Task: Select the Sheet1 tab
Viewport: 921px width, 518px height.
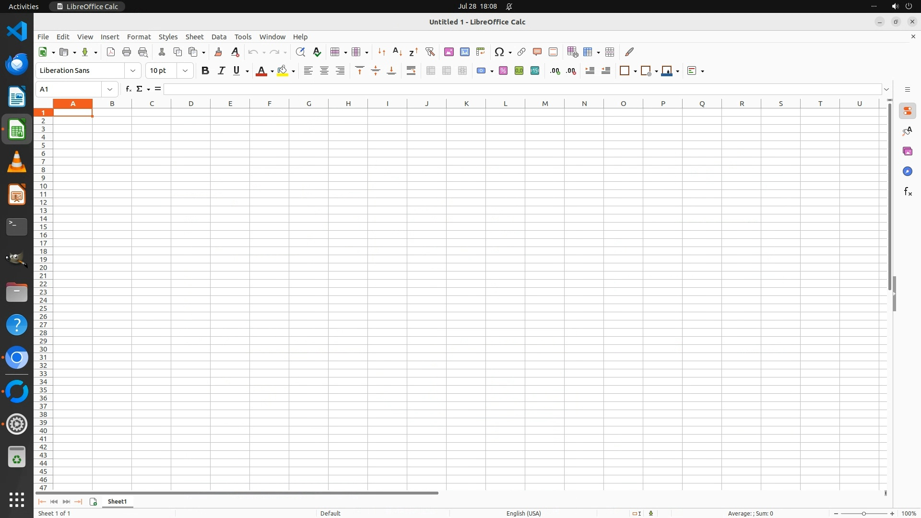Action: tap(117, 501)
